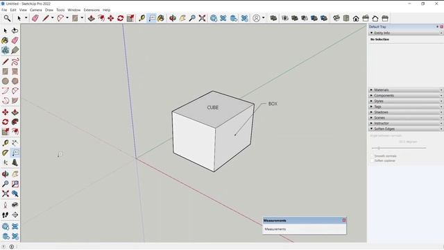The image size is (444, 250).
Task: Click the BOX leader text label
Action: point(273,103)
